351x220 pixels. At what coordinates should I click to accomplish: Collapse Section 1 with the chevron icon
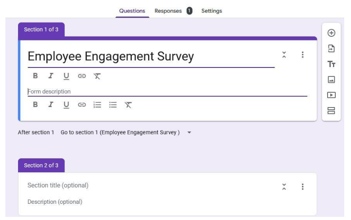(284, 55)
